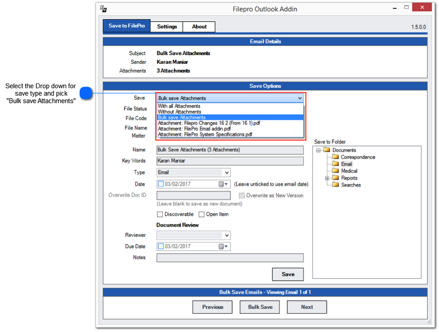Select the Documents root label in tree
The width and height of the screenshot is (439, 332).
pos(344,150)
